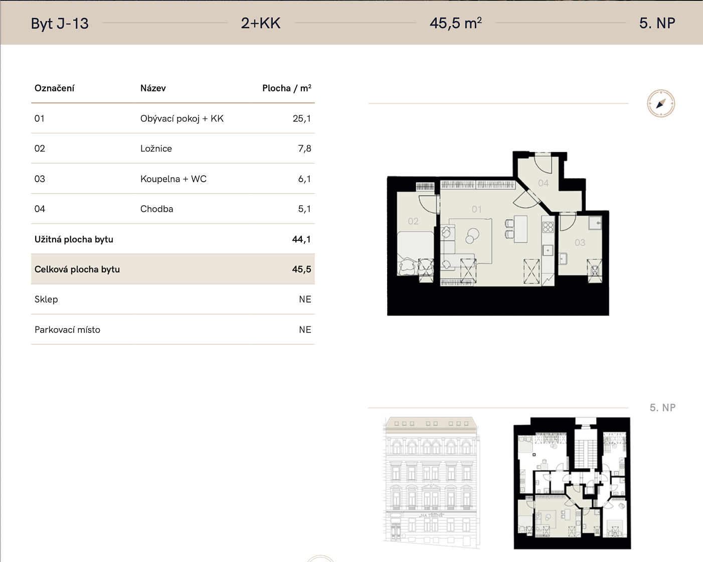
Task: Click the 5. NP header floor label
Action: click(657, 23)
